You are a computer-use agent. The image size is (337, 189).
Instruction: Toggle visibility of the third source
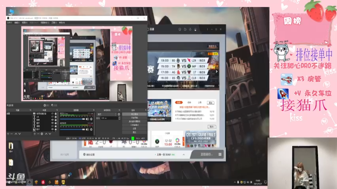coord(52,120)
